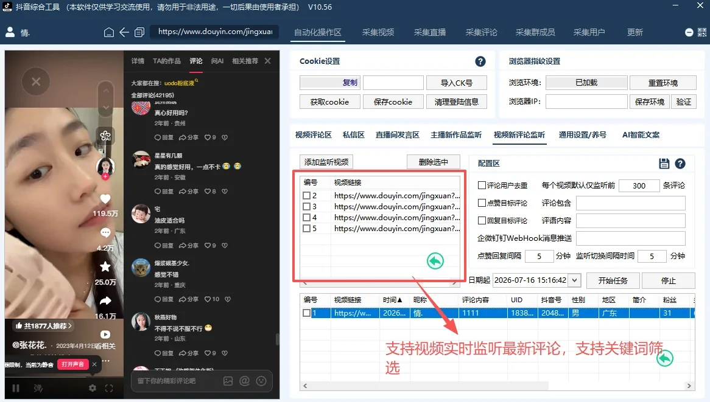
Task: Enter fullscreen on the video player
Action: (109, 388)
